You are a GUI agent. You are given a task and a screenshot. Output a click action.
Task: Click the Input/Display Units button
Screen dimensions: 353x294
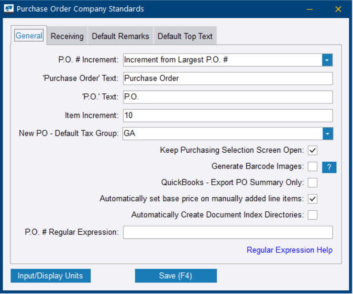50,275
